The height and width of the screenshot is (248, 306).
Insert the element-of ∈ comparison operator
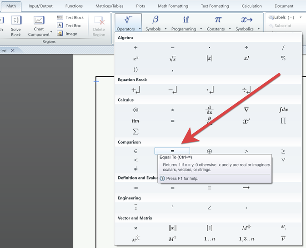(135, 151)
